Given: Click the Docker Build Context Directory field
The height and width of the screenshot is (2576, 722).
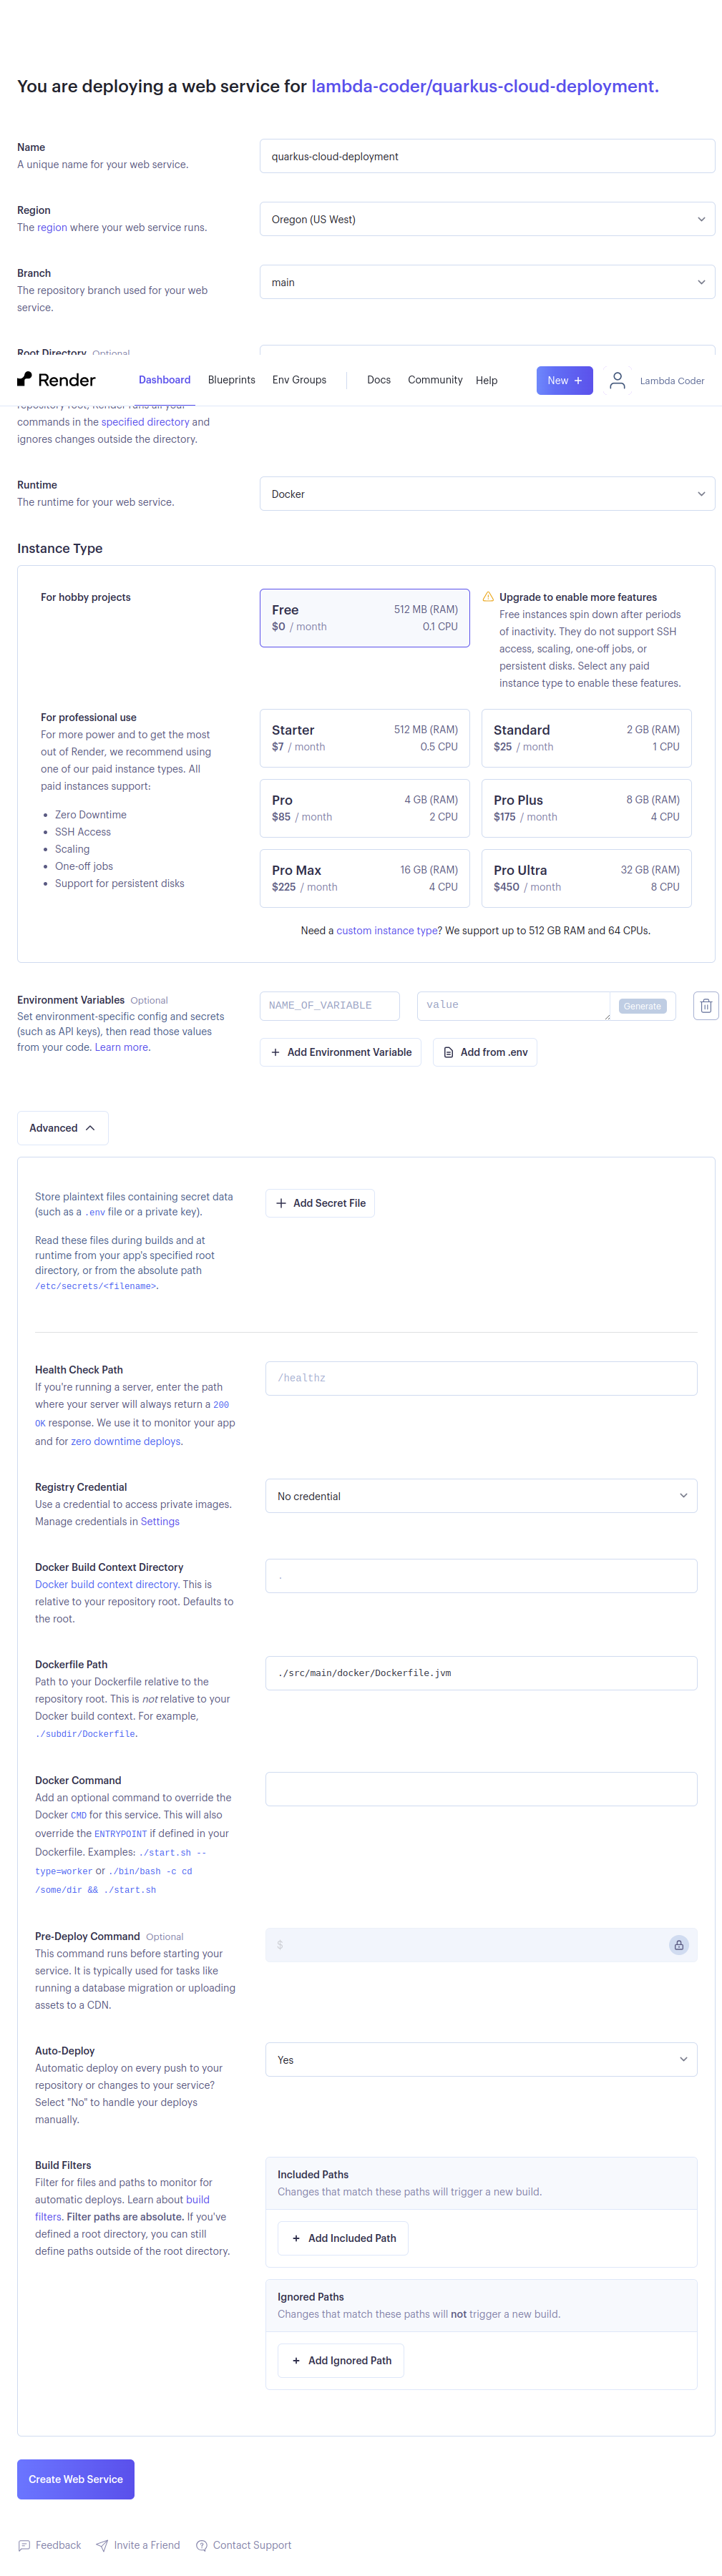Looking at the screenshot, I should click(481, 1576).
